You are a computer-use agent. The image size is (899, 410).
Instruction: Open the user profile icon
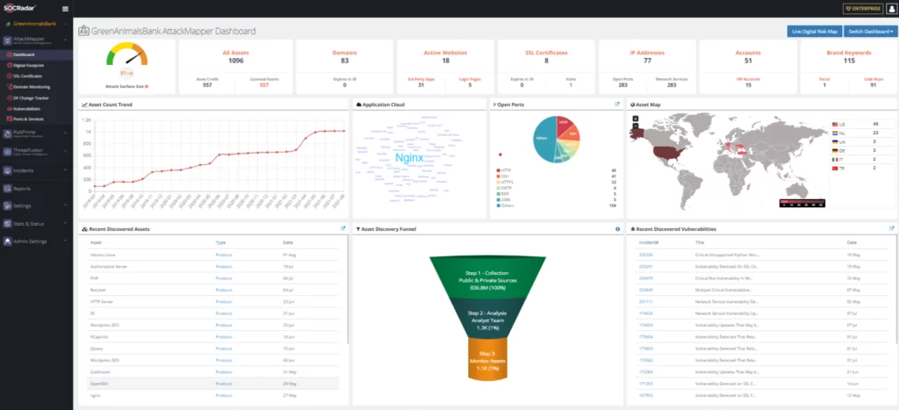(x=890, y=9)
